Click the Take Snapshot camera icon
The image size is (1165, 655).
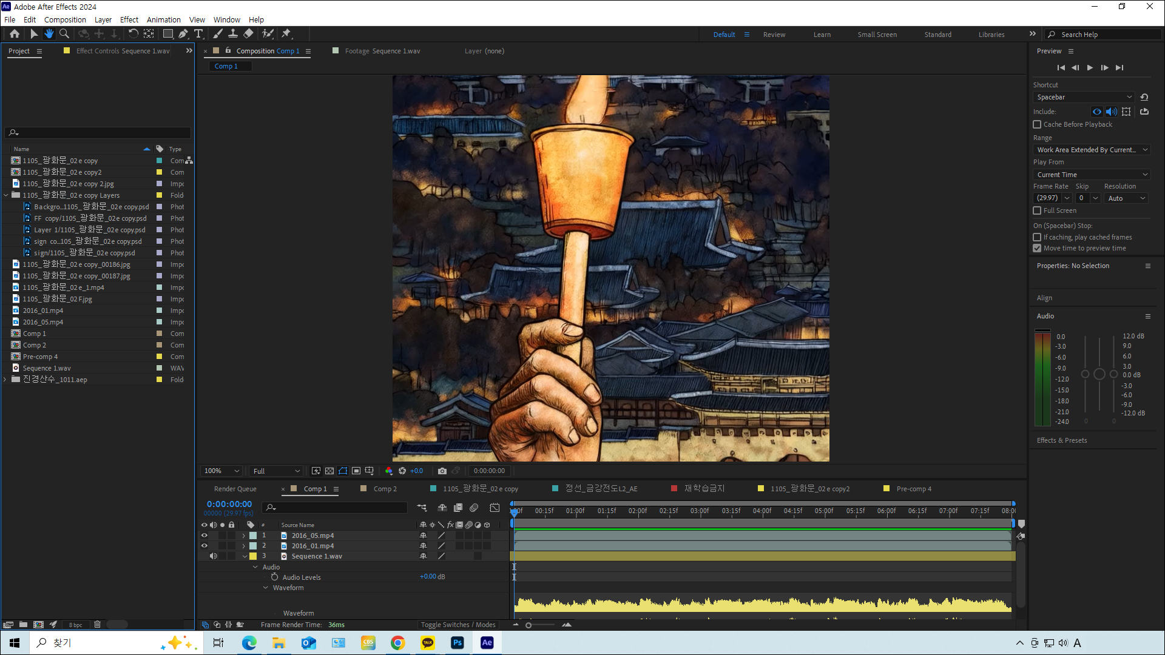click(442, 471)
